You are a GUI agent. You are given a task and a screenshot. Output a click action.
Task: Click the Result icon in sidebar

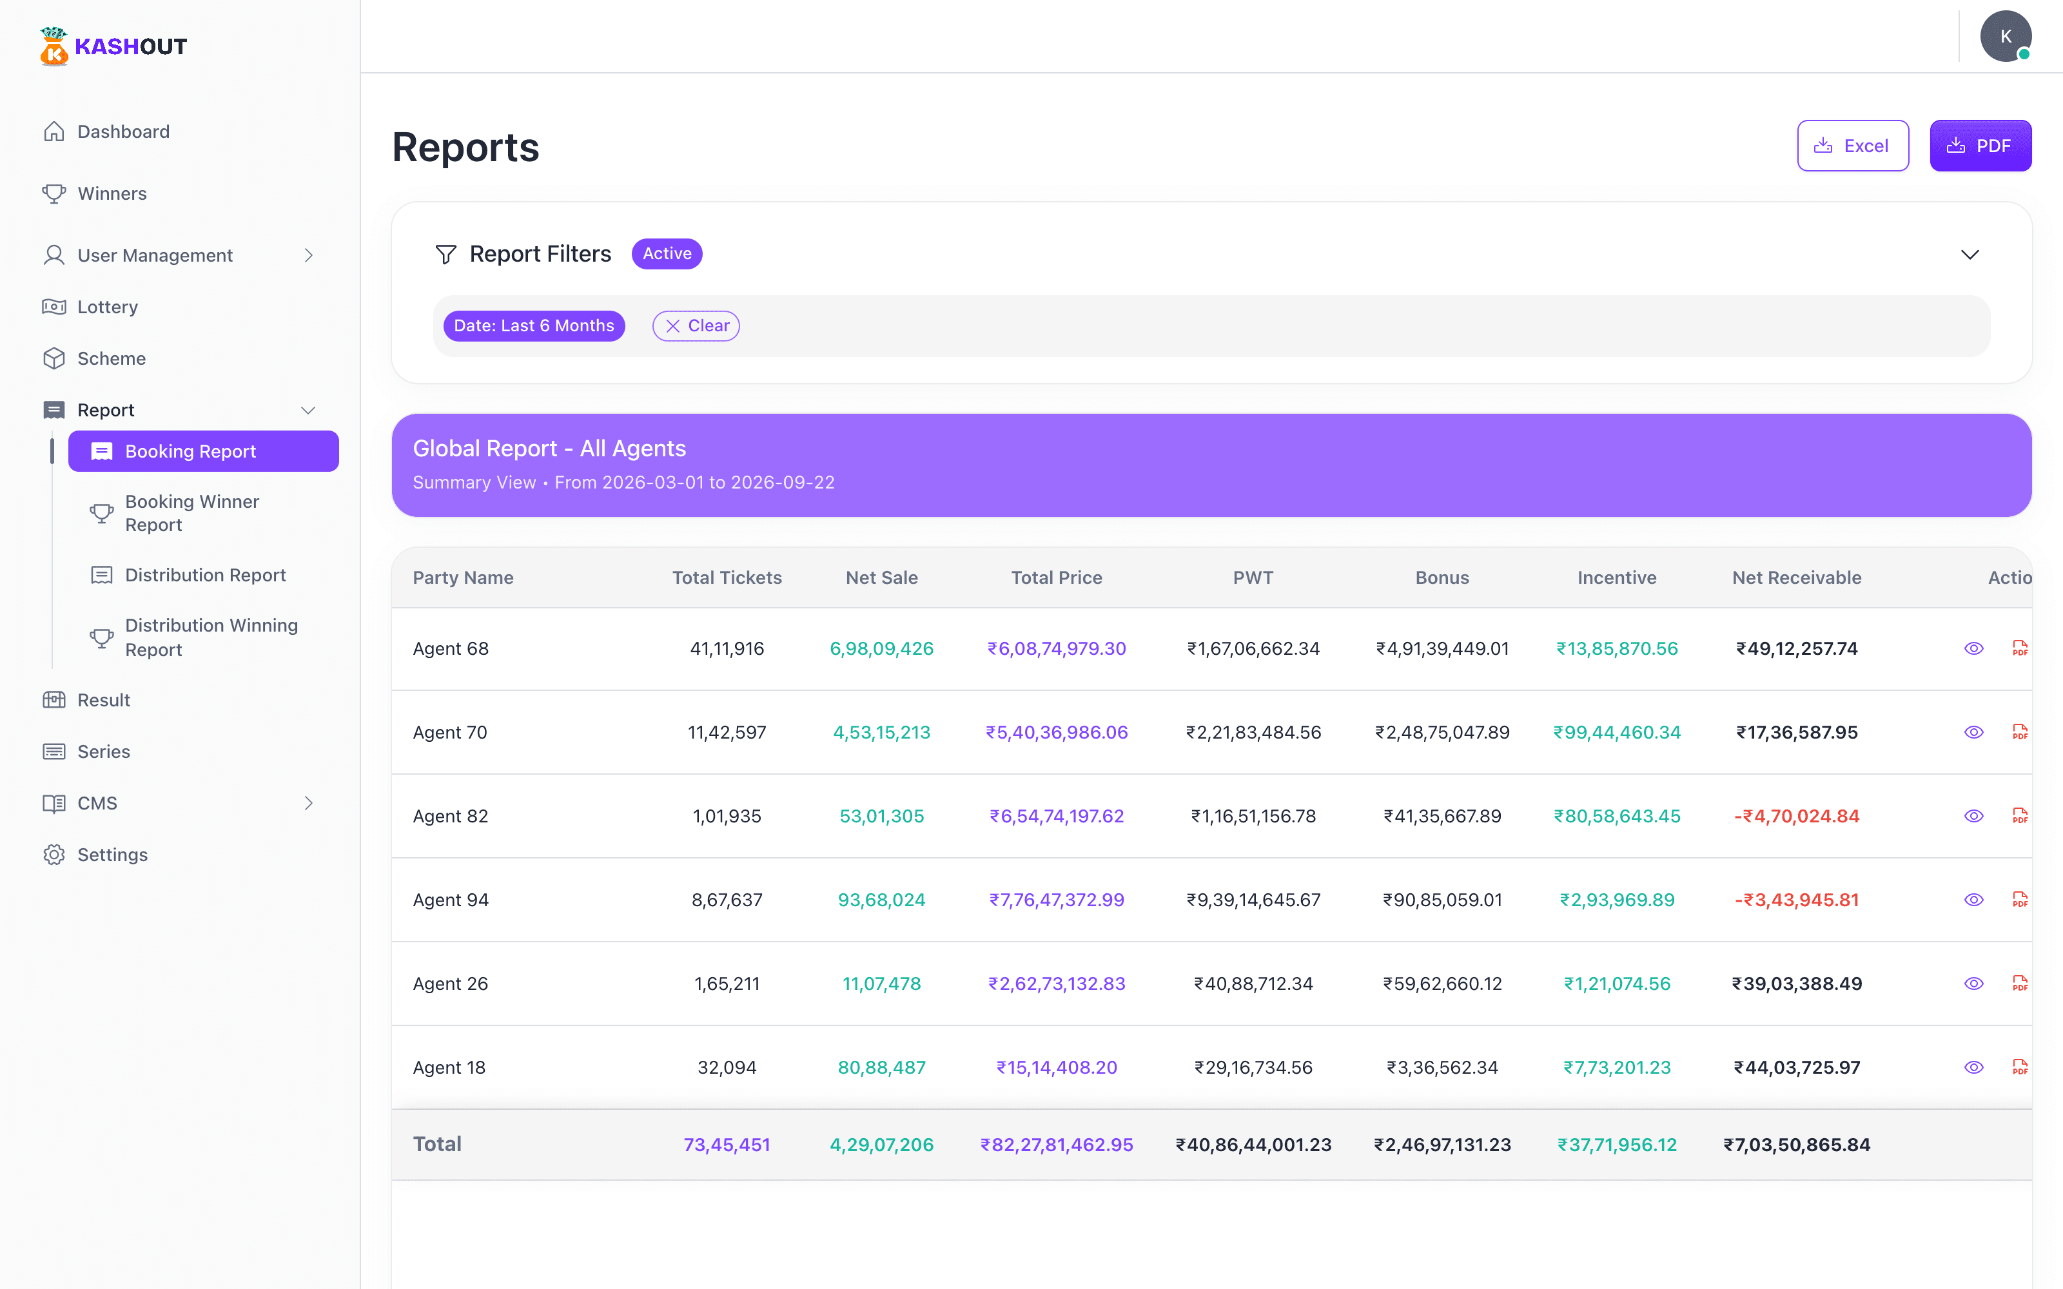click(x=54, y=700)
